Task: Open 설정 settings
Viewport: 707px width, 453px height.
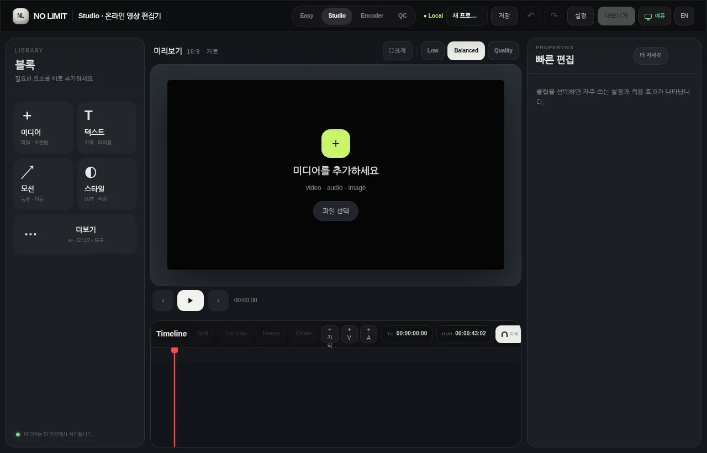Action: point(581,16)
